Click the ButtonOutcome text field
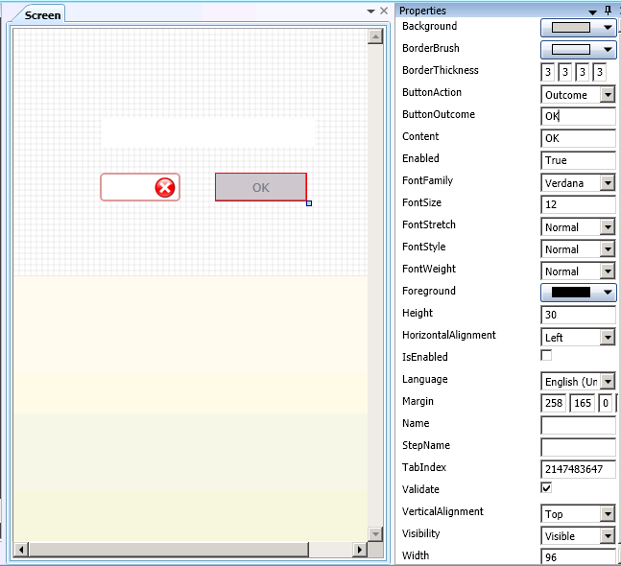This screenshot has width=621, height=566. [x=578, y=116]
